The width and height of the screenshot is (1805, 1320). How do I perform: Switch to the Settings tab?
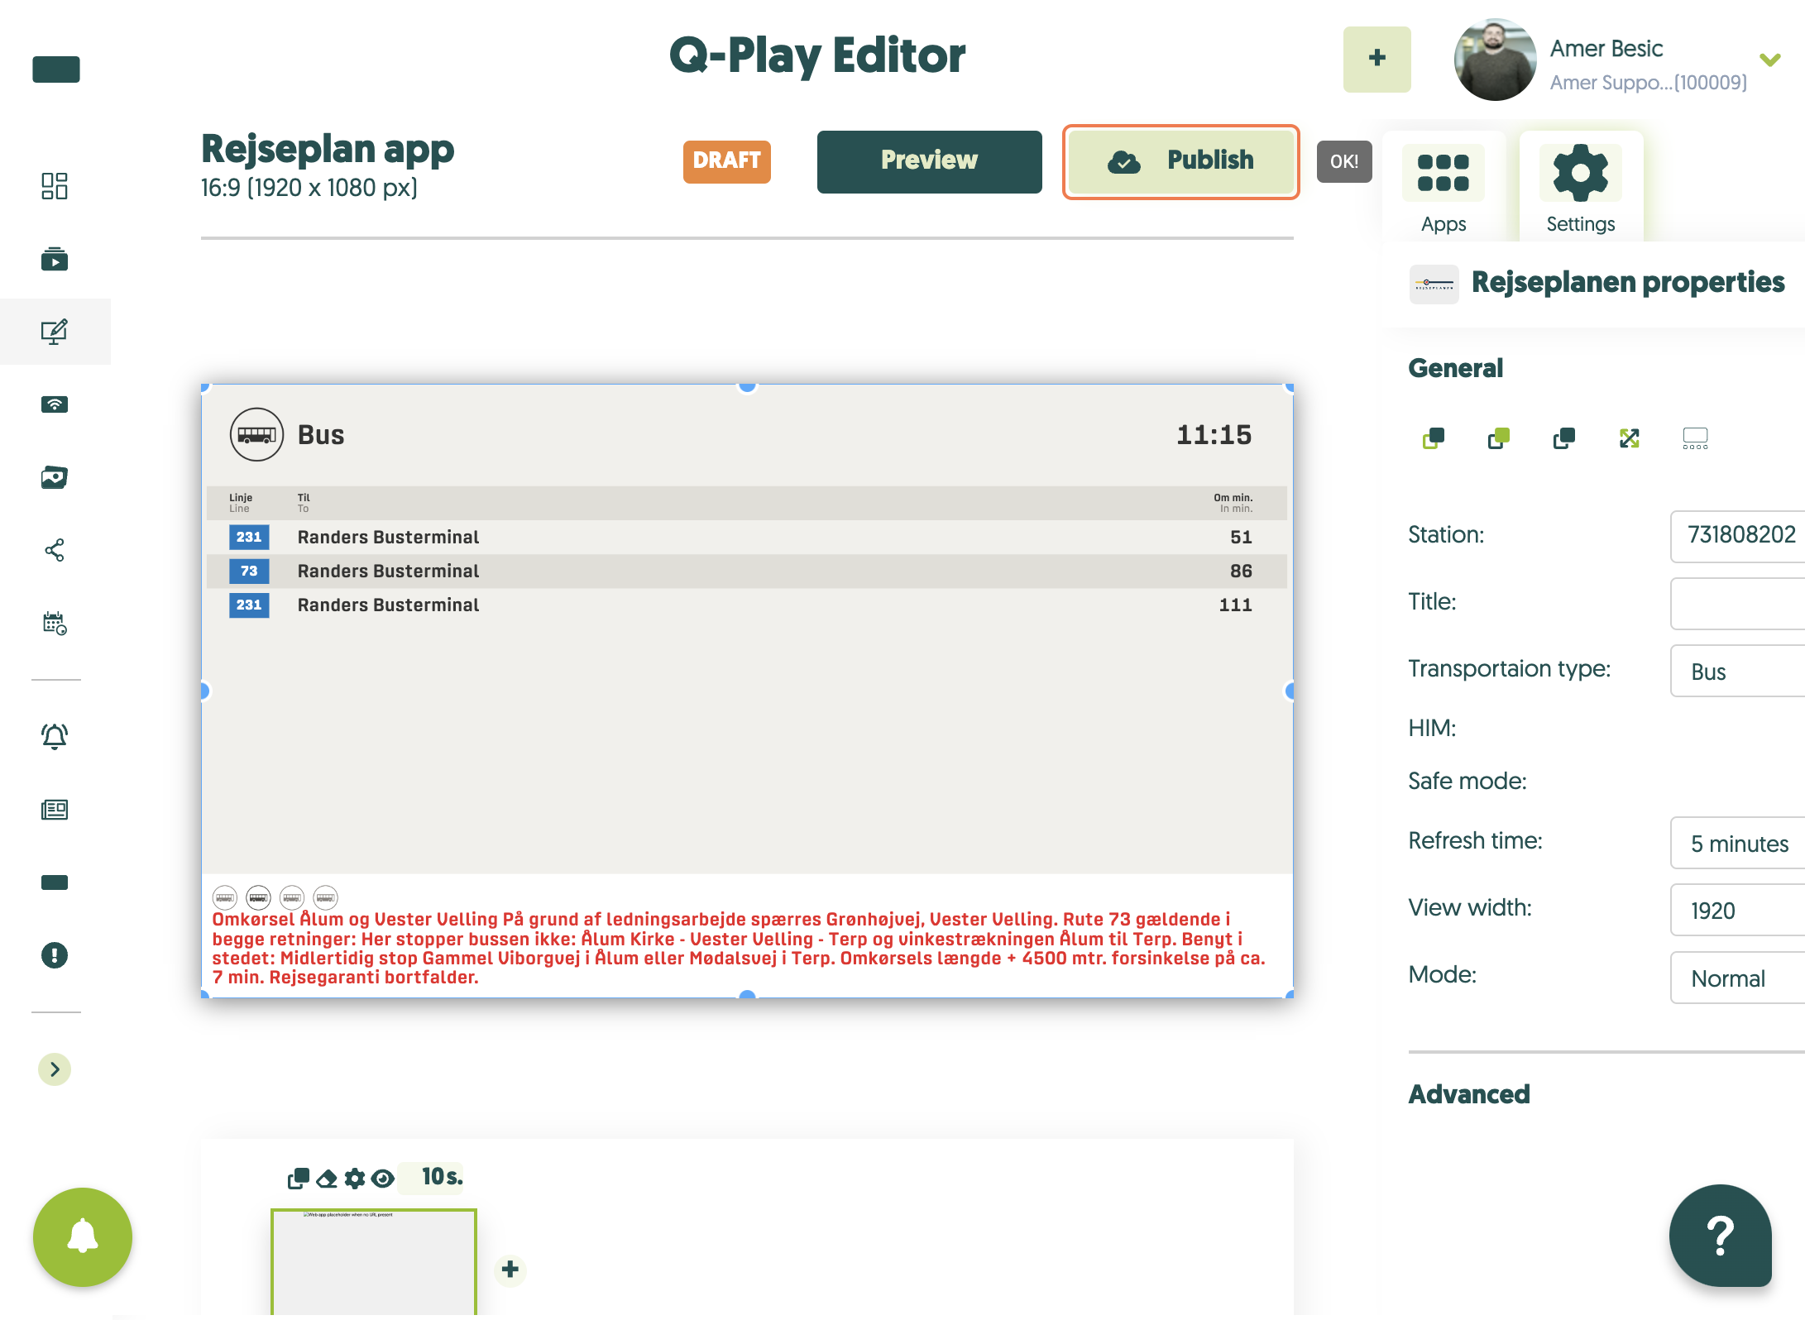point(1581,188)
